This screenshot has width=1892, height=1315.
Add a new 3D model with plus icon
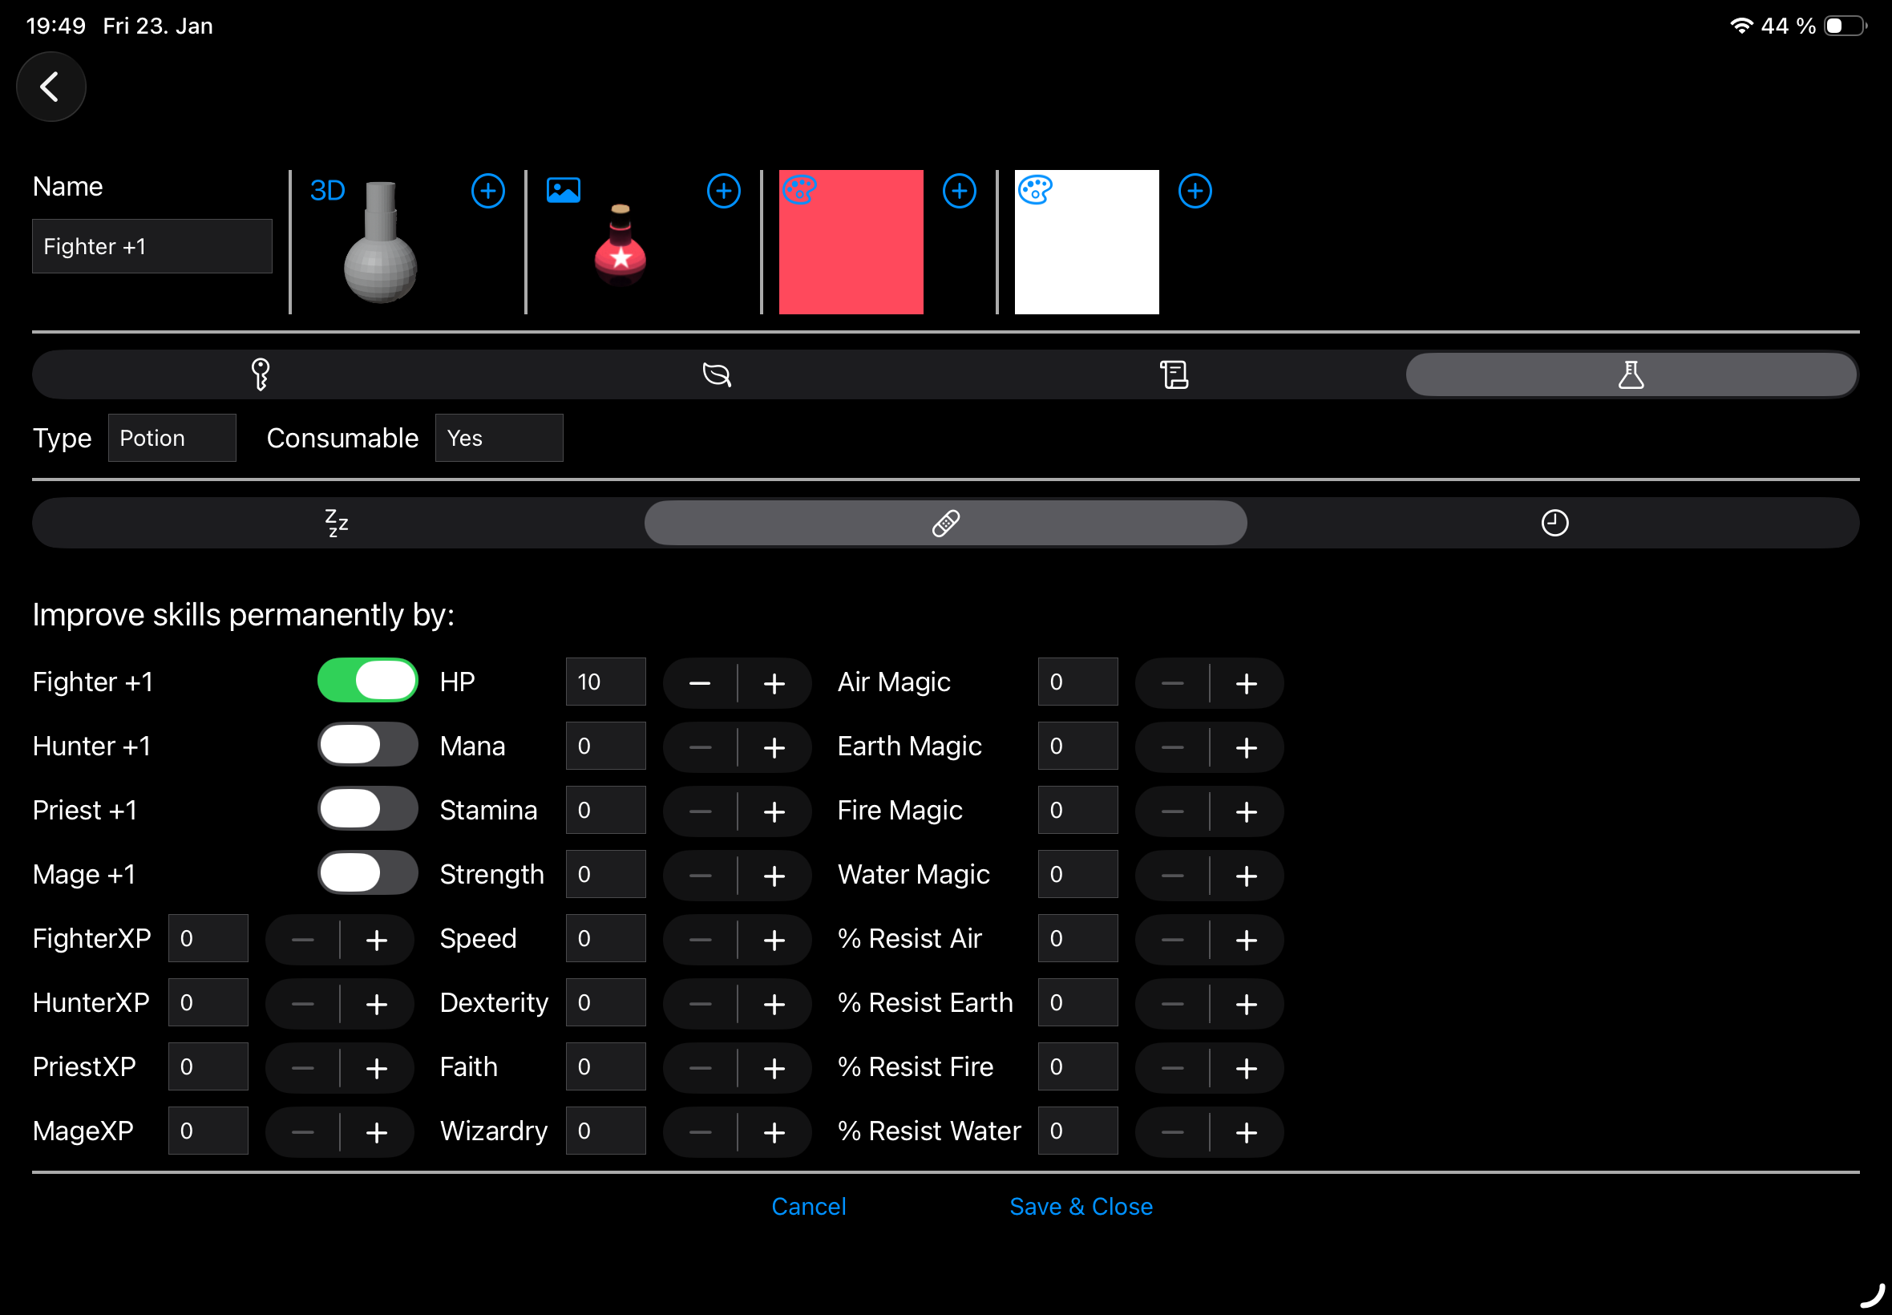(x=487, y=191)
